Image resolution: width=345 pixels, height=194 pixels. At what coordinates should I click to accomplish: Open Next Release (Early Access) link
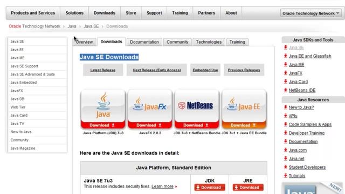157,70
